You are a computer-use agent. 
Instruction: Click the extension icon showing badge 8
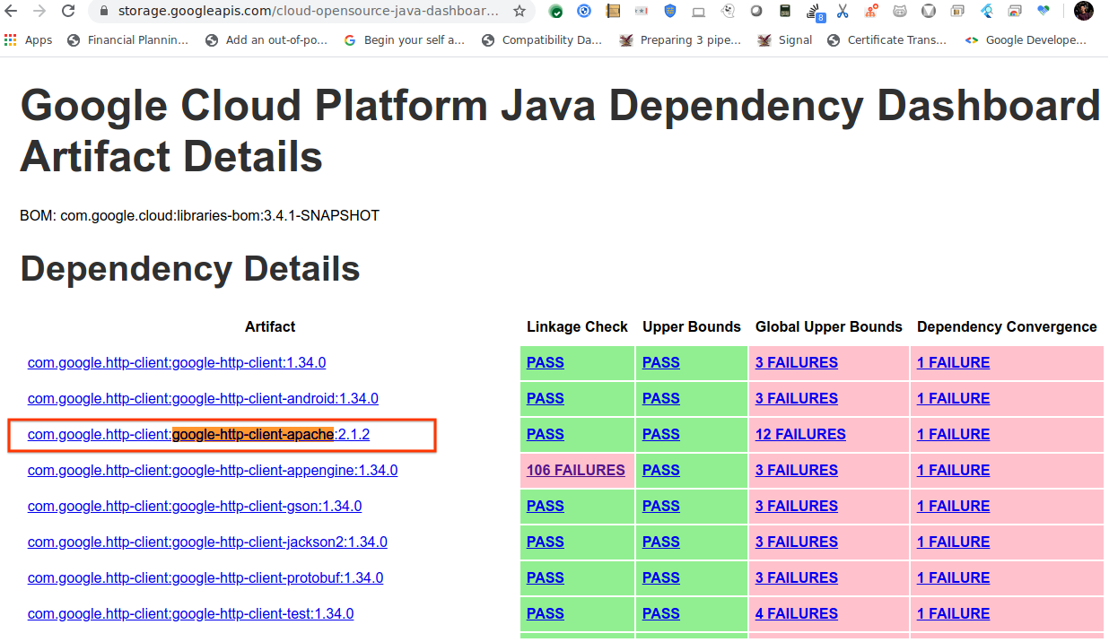(x=812, y=13)
